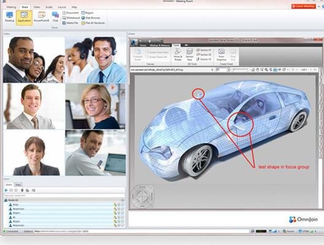Open the combo box in Design Review toolbar
Screen dimensions: 324x245
click(x=223, y=70)
